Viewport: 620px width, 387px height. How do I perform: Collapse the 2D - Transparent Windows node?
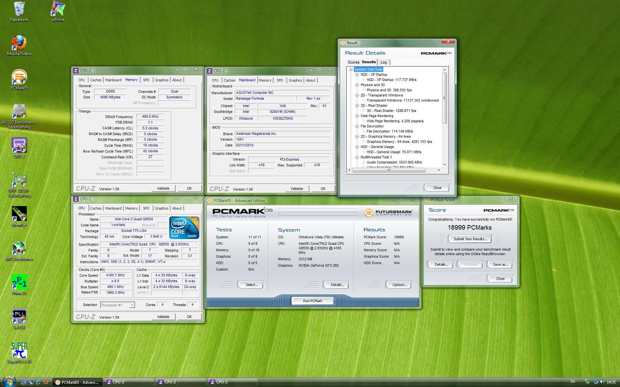pyautogui.click(x=357, y=95)
